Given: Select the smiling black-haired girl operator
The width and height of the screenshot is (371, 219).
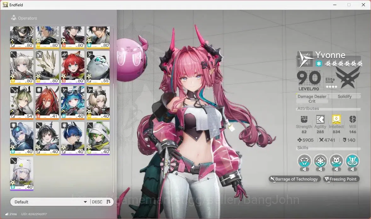Looking at the screenshot, I should [x=47, y=138].
